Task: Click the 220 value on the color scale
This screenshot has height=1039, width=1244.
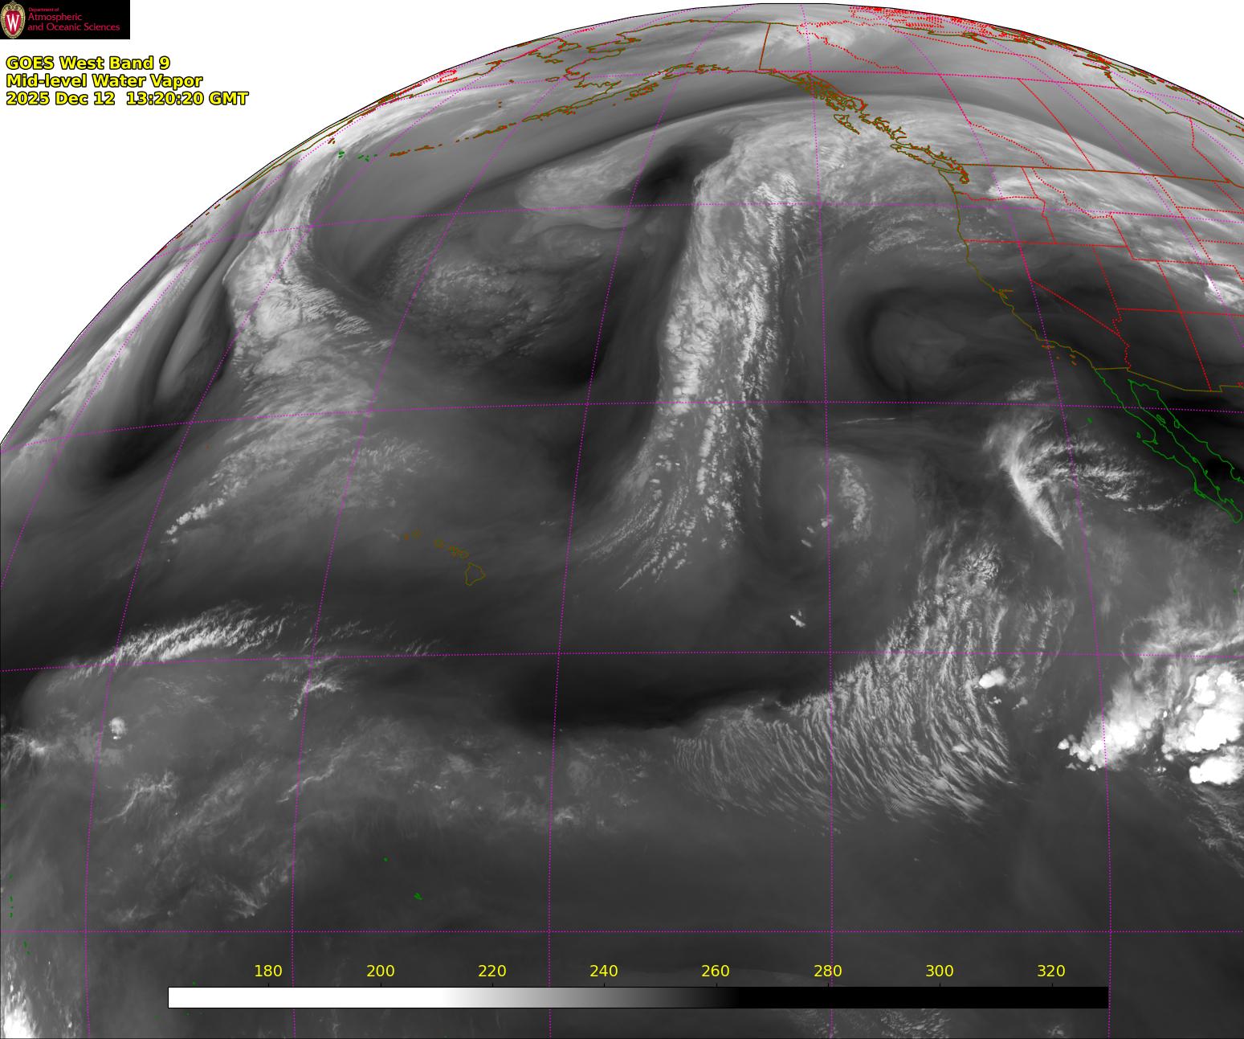Action: tap(492, 971)
